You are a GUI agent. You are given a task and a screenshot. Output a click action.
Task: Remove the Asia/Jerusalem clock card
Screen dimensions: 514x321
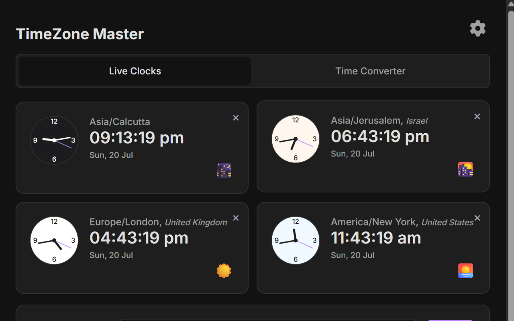pyautogui.click(x=477, y=116)
